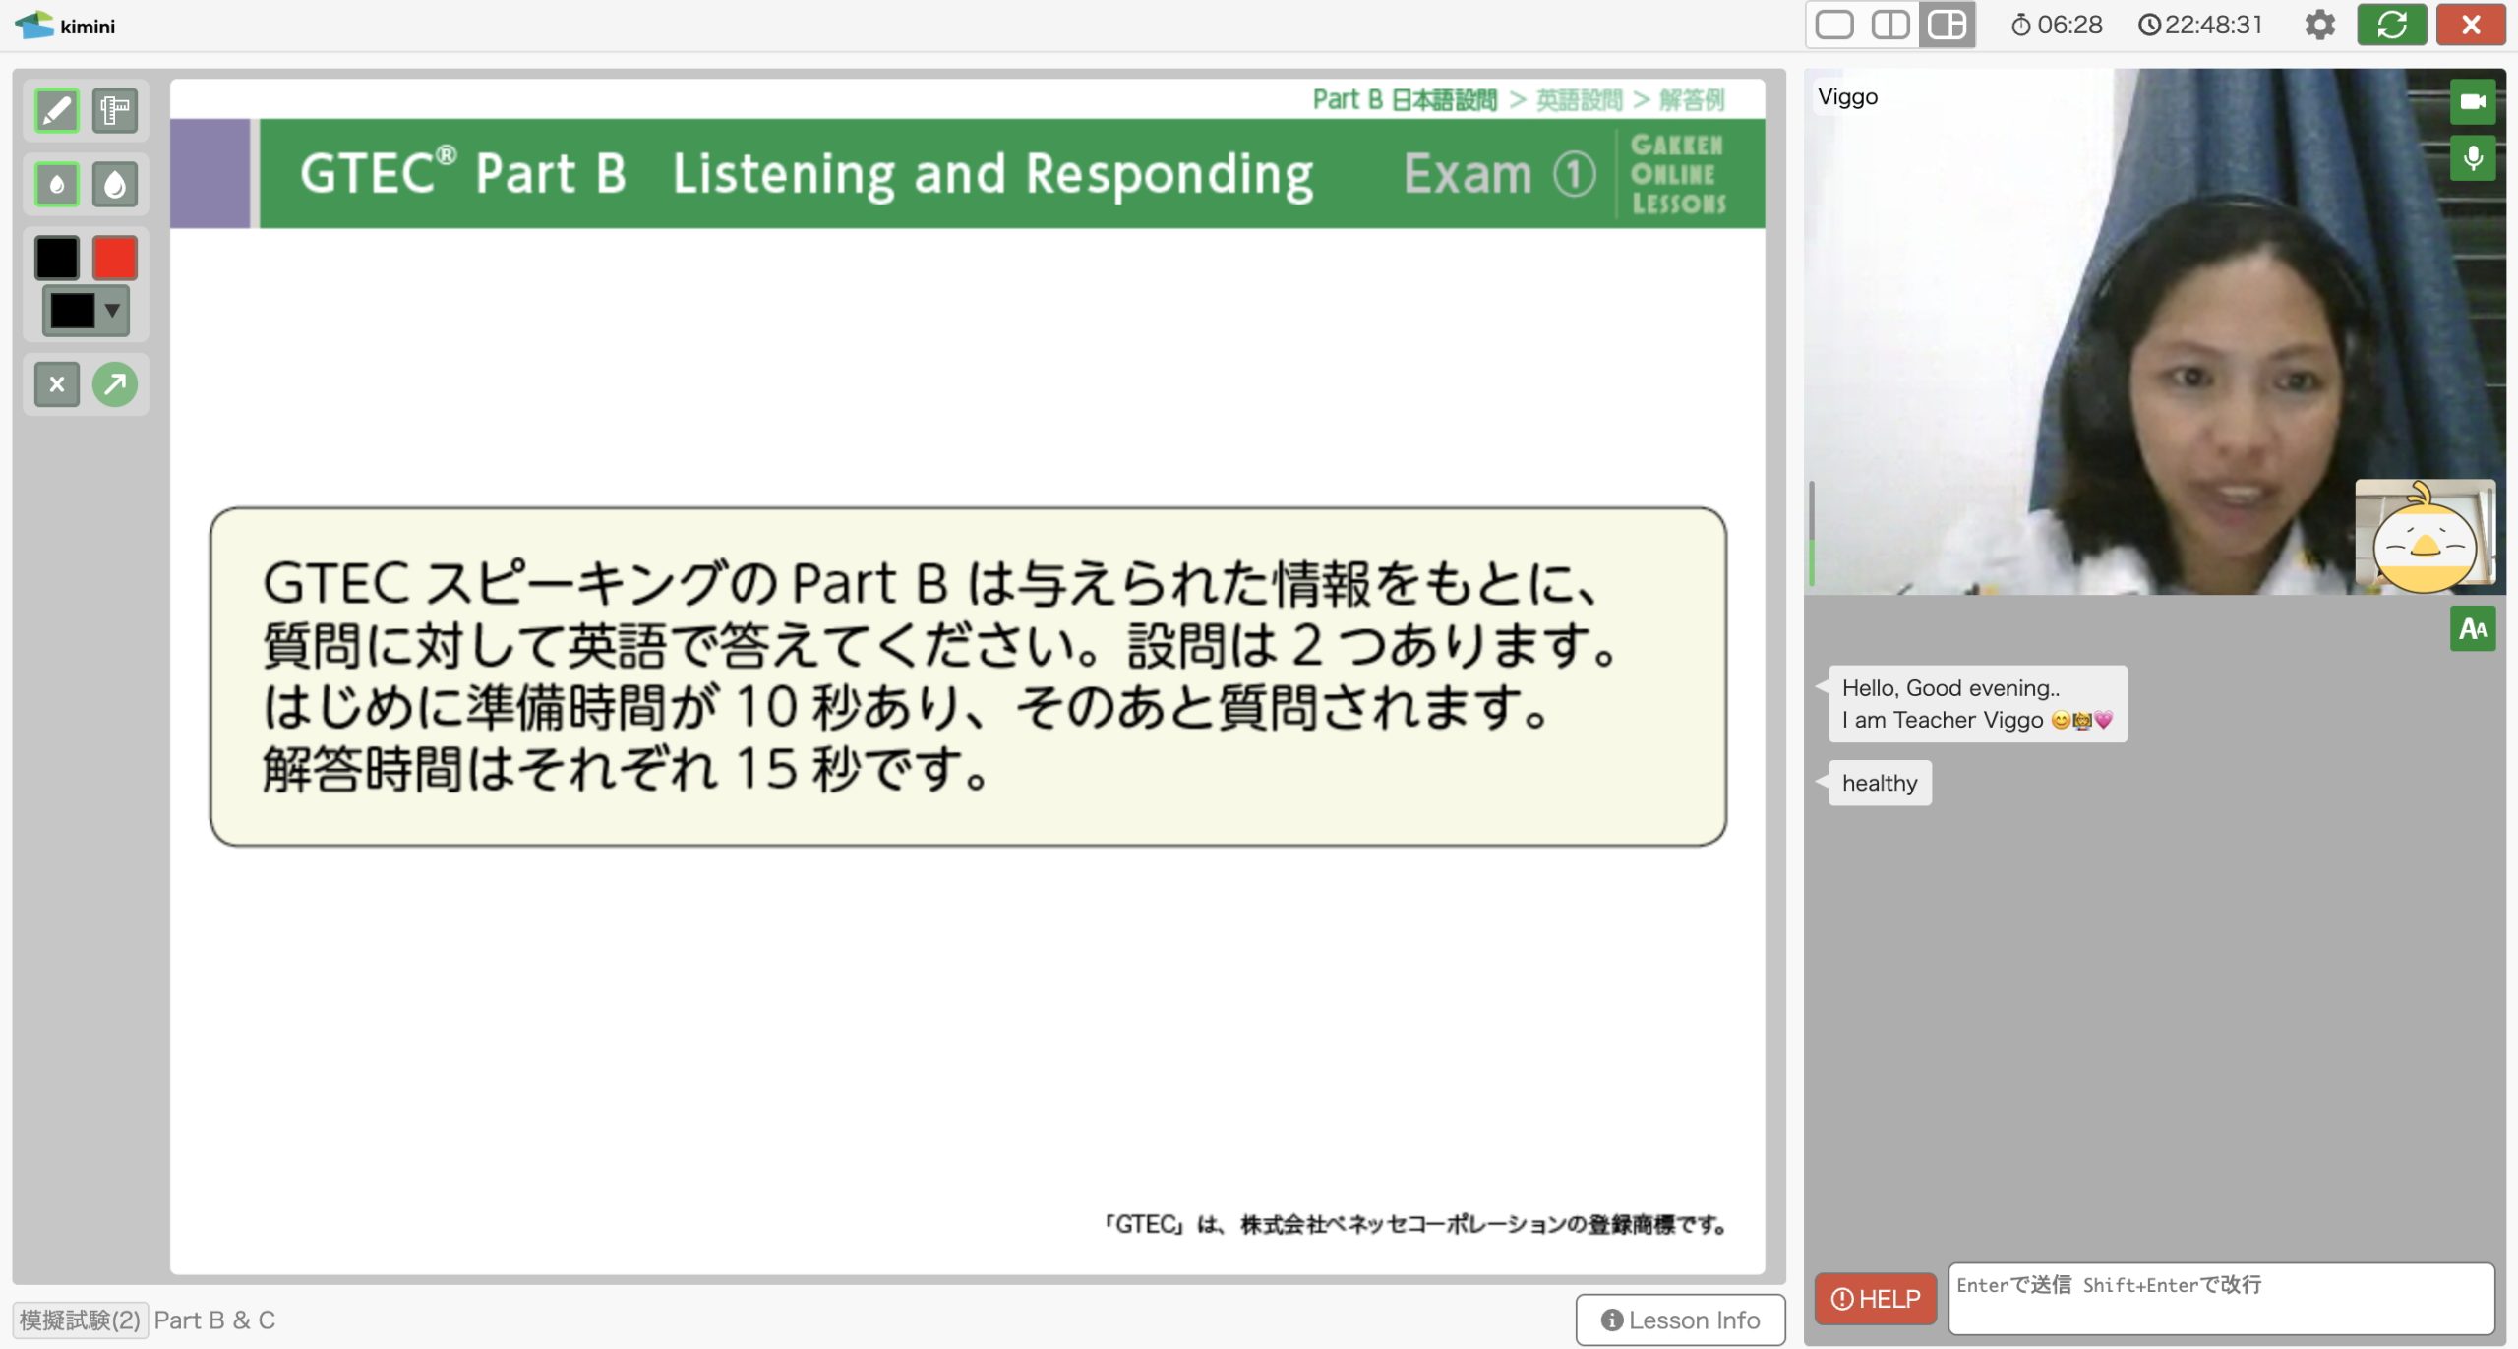This screenshot has width=2518, height=1349.
Task: Clear drawings with the X tool
Action: (x=56, y=384)
